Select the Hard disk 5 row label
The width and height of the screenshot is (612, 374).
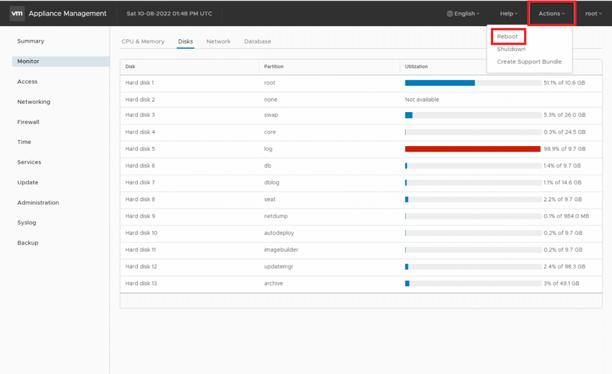[x=140, y=149]
